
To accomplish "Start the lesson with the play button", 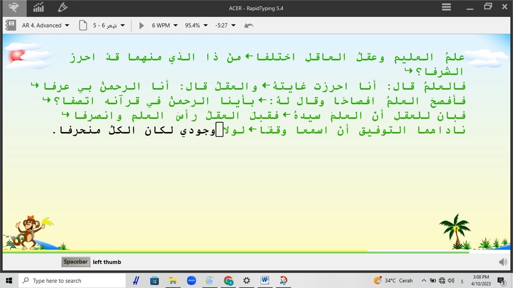I will (141, 25).
